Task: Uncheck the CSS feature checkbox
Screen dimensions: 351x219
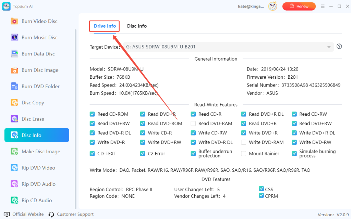Action: (262, 189)
